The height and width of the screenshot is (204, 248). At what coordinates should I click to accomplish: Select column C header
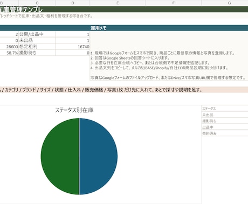pos(37,3)
